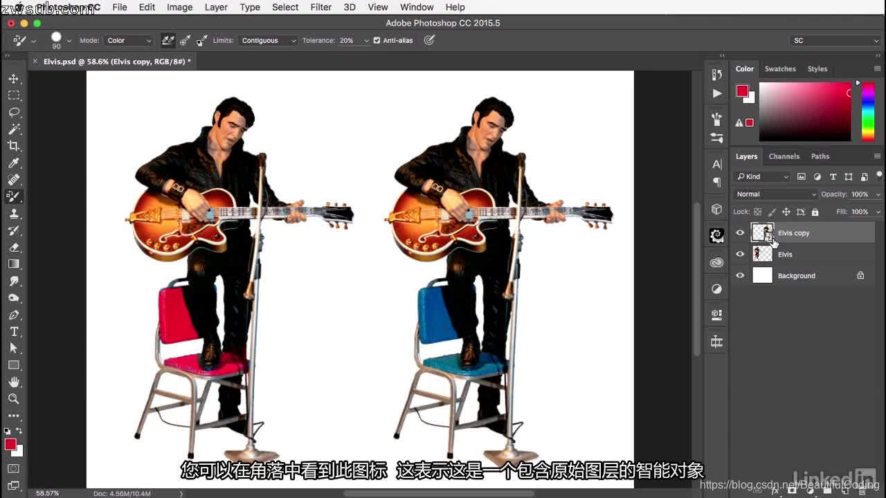The height and width of the screenshot is (498, 886).
Task: Select the Pen tool
Action: pyautogui.click(x=13, y=315)
